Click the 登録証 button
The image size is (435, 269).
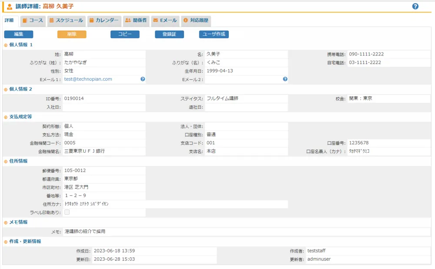click(x=169, y=34)
